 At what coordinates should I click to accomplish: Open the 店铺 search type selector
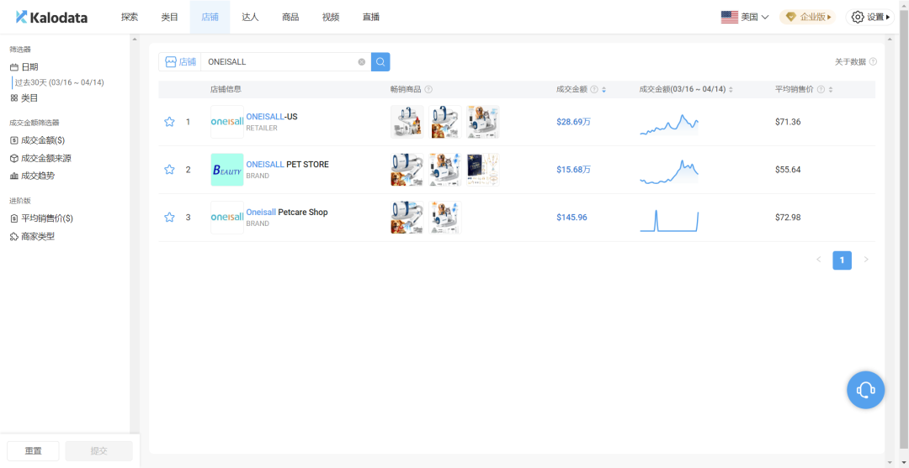pyautogui.click(x=180, y=62)
